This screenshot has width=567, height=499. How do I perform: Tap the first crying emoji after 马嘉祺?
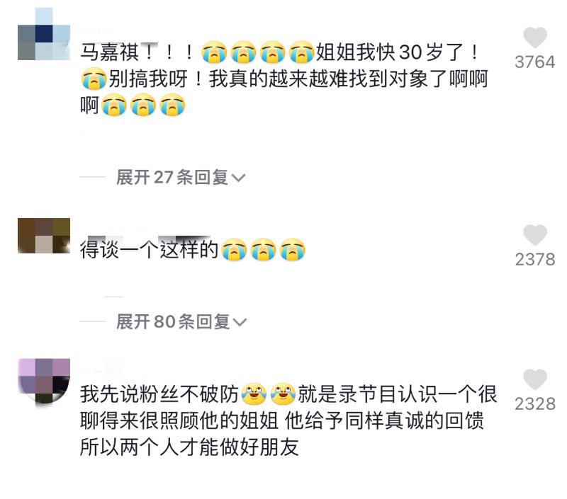214,52
